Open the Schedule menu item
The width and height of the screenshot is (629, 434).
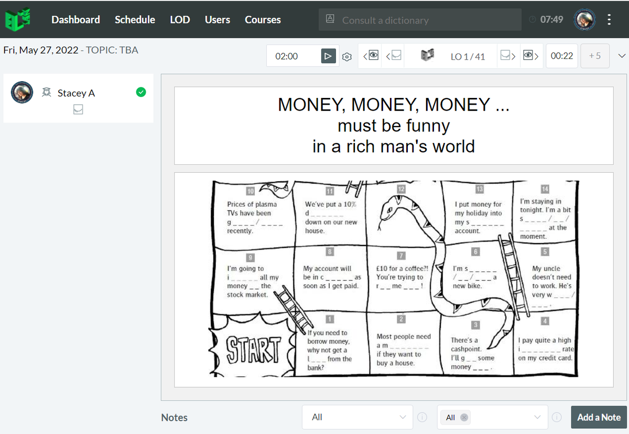pos(135,19)
